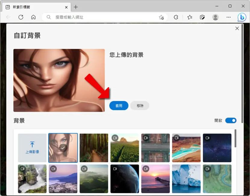Select the starry night sky video background

point(217,148)
